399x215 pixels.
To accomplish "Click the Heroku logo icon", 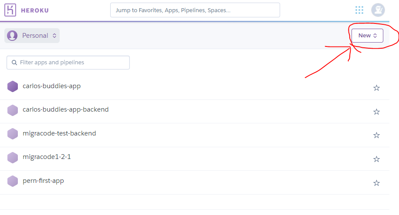I will tap(10, 10).
